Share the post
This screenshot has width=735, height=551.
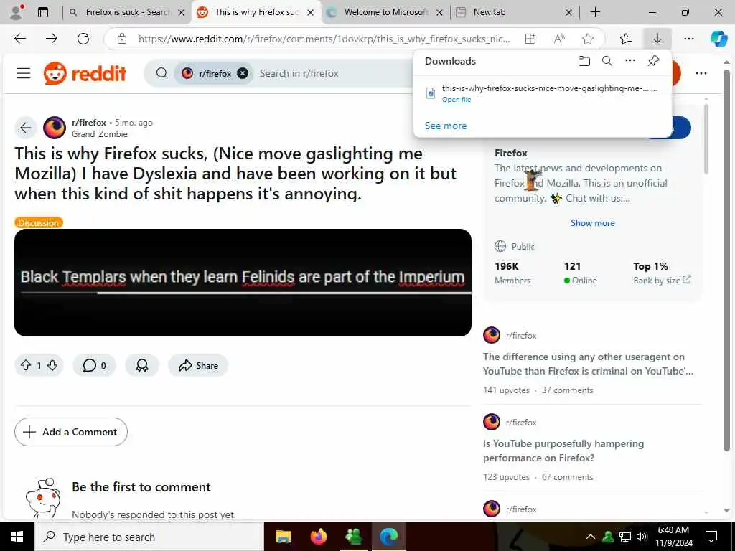(198, 365)
